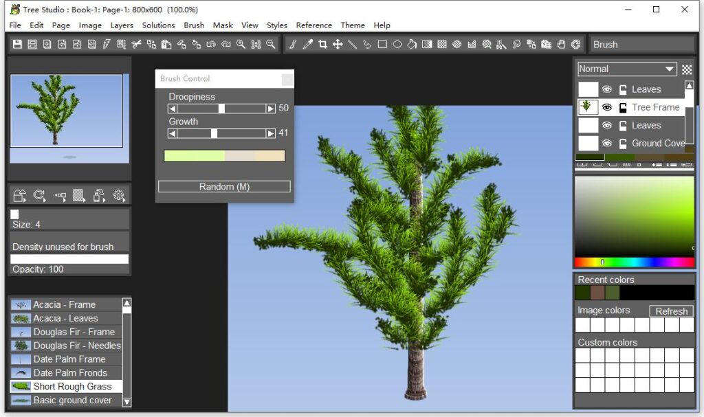Select the Paint Bucket fill tool
Image resolution: width=704 pixels, height=417 pixels.
point(412,45)
